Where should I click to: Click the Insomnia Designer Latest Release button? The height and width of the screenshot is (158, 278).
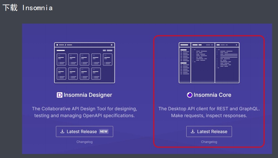pyautogui.click(x=84, y=132)
